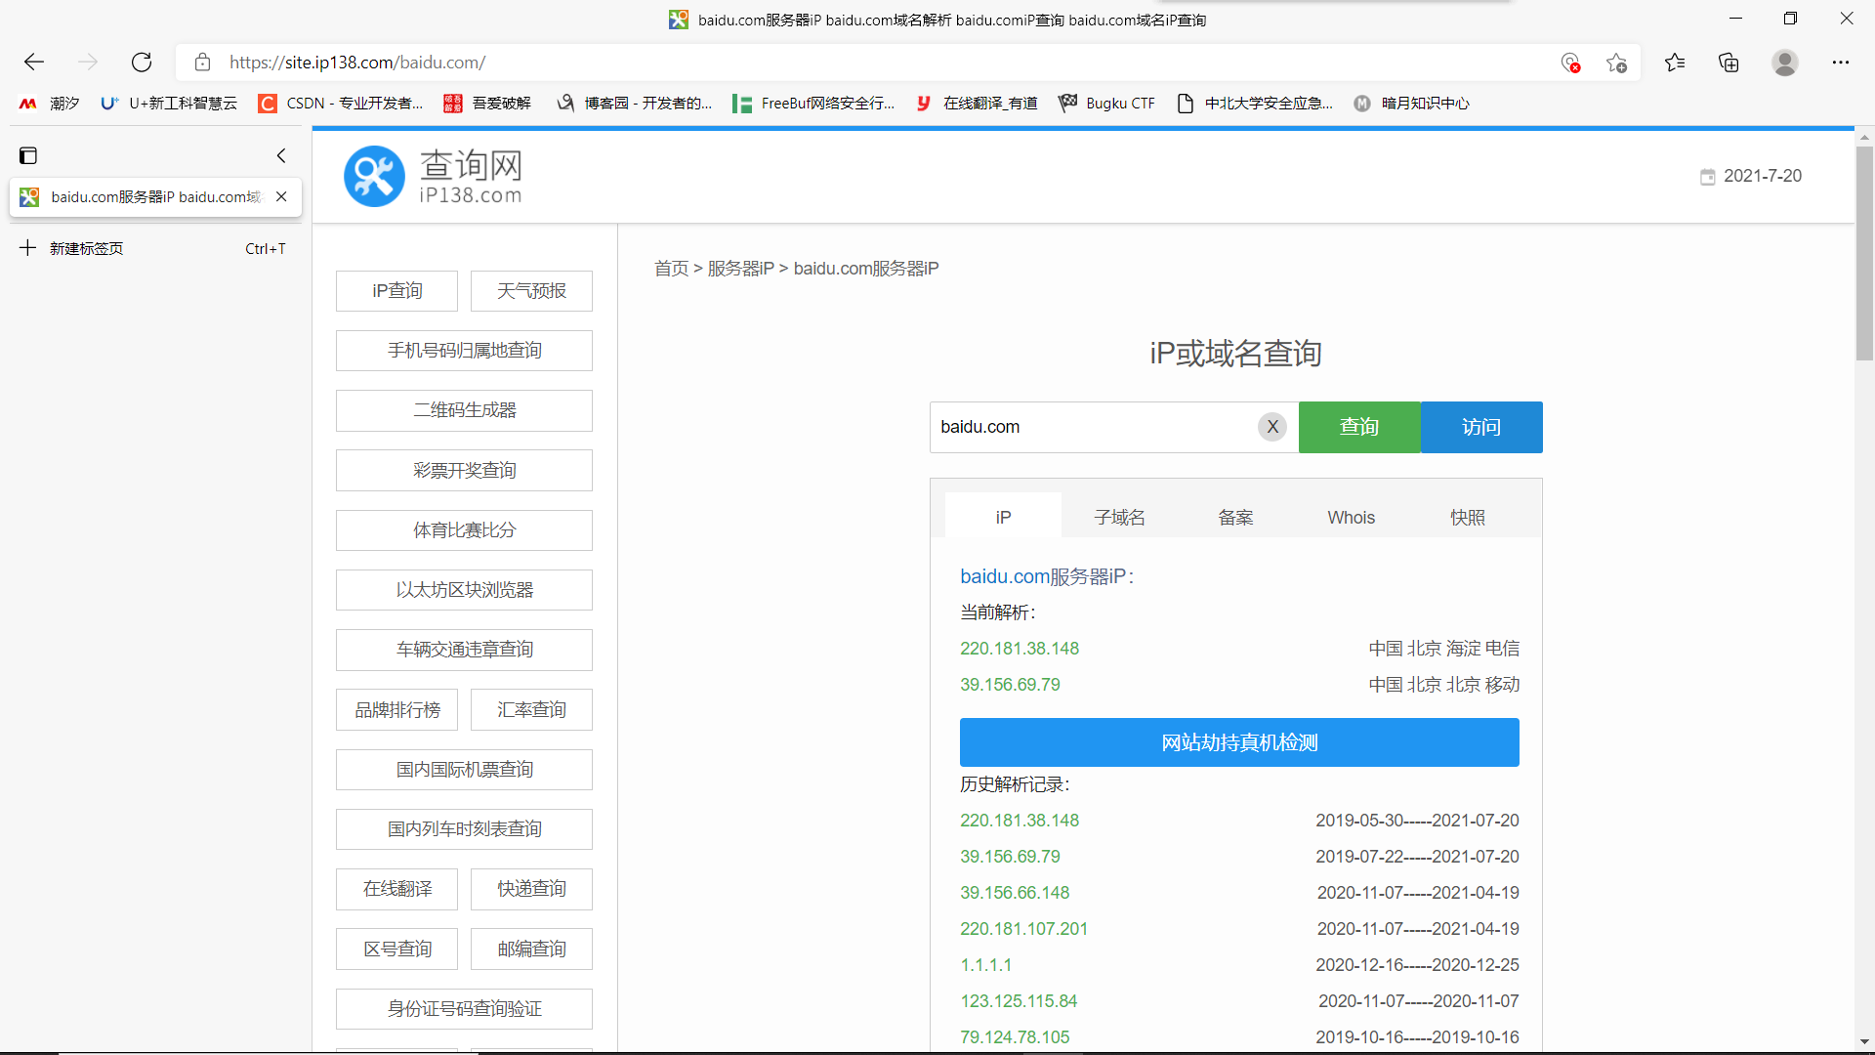1875x1055 pixels.
Task: Open the baidu.com link in results heading
Action: click(x=1005, y=576)
